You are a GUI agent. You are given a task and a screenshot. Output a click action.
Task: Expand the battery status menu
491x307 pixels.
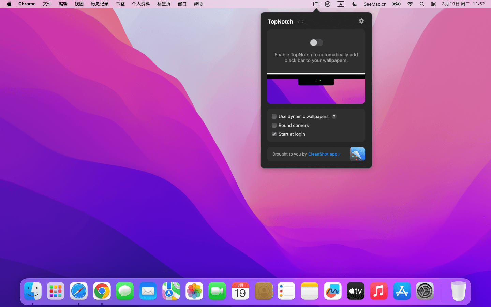tap(396, 4)
